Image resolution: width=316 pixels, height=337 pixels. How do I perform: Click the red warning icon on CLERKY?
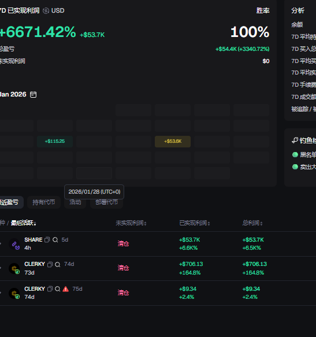[x=65, y=289]
